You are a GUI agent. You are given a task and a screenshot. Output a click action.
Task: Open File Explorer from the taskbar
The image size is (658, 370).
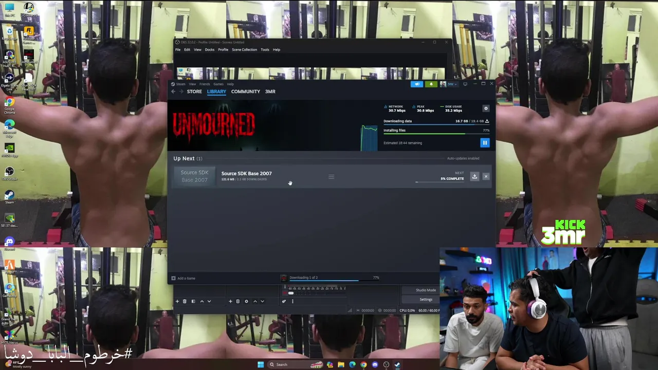(341, 365)
